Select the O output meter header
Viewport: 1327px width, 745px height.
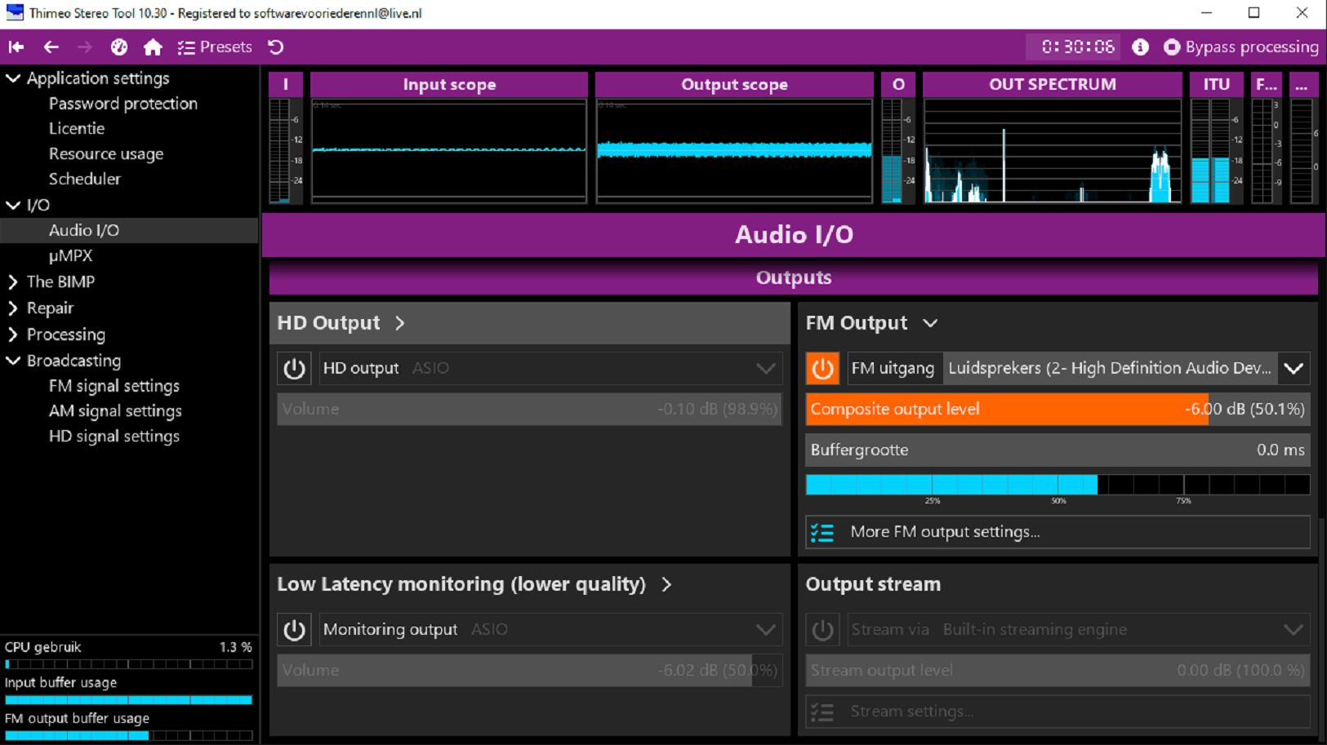(898, 84)
